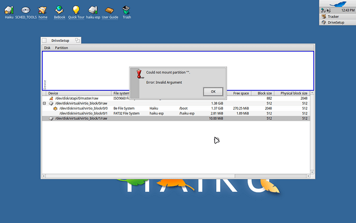This screenshot has width=356, height=223.
Task: Select DriveSetup entry in the Deskbar
Action: (336, 23)
